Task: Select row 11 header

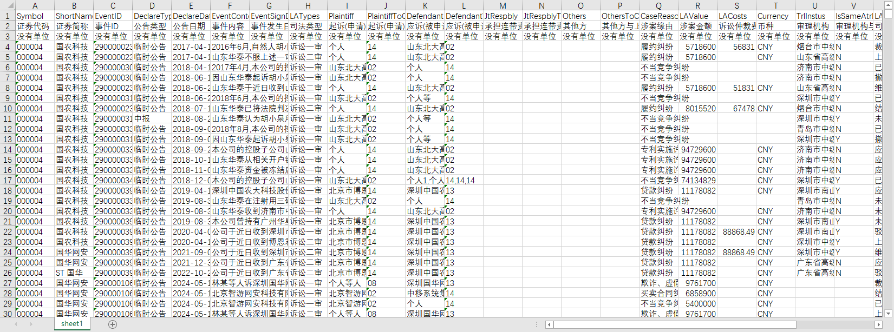Action: pos(8,119)
